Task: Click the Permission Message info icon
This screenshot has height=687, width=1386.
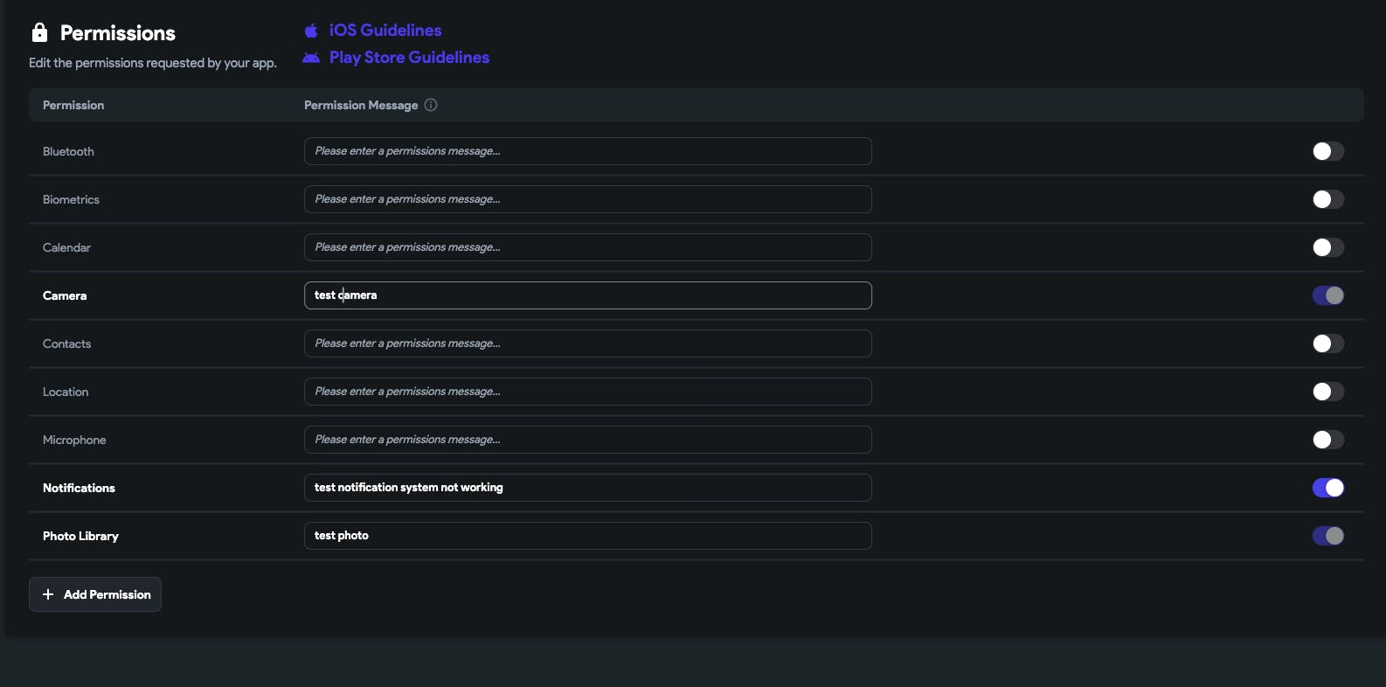Action: [431, 105]
